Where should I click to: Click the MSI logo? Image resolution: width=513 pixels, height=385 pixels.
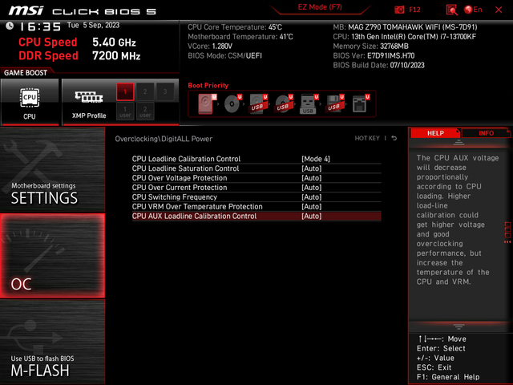point(26,10)
